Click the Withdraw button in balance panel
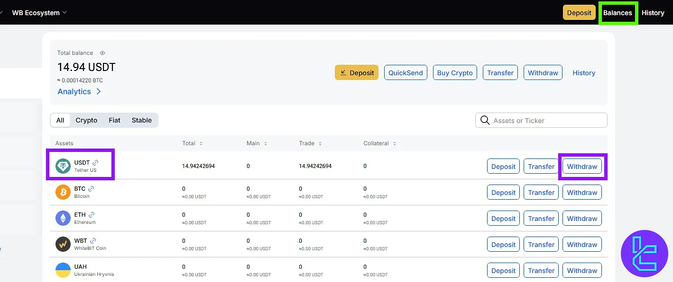Image resolution: width=673 pixels, height=282 pixels. 543,73
